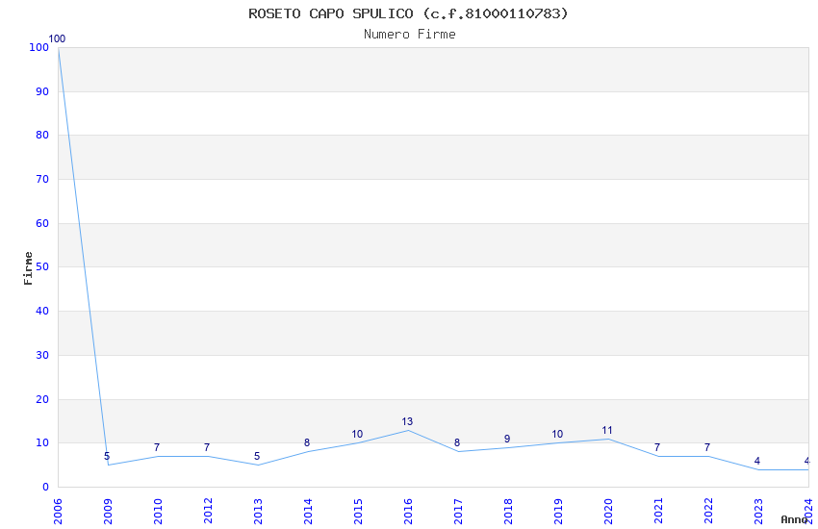Select the 2021 year label on x-axis

click(658, 512)
